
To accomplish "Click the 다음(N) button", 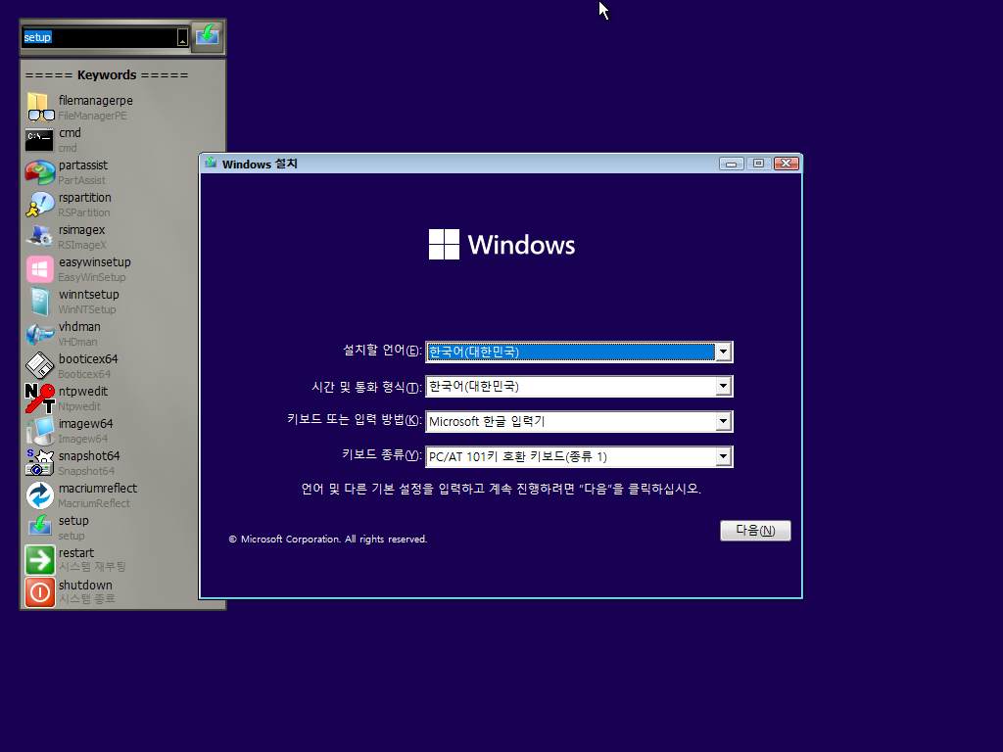I will coord(755,530).
